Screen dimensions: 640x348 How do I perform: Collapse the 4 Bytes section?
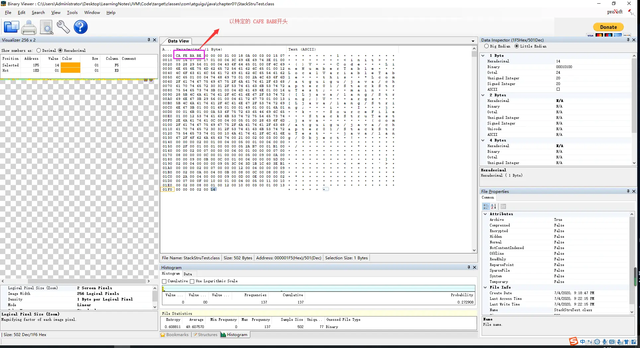483,140
